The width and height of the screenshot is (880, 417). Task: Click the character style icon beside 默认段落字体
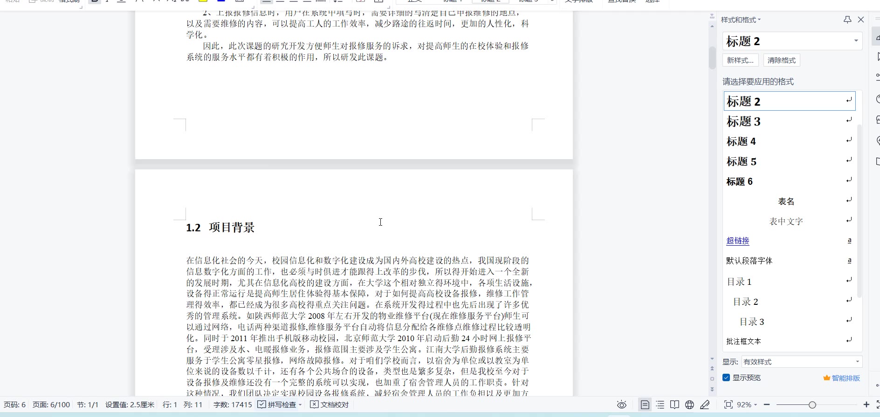849,261
